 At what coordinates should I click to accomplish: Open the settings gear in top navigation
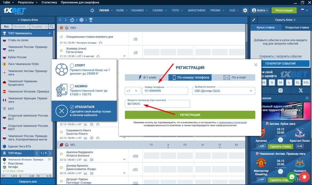[245, 10]
